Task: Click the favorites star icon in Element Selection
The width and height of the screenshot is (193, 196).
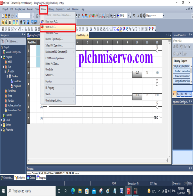Action: click(x=174, y=54)
